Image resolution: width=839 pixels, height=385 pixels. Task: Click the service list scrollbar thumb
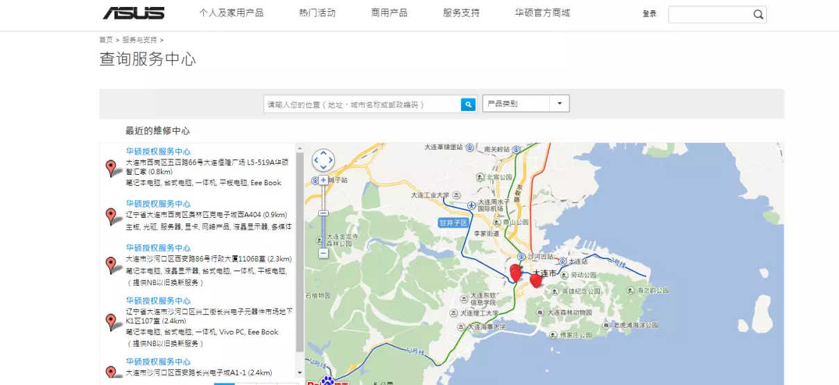click(x=300, y=251)
